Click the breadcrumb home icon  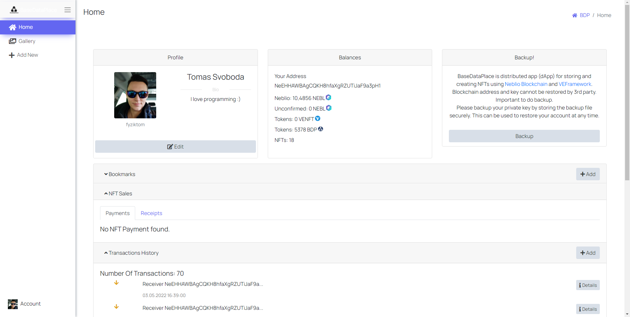tap(575, 15)
